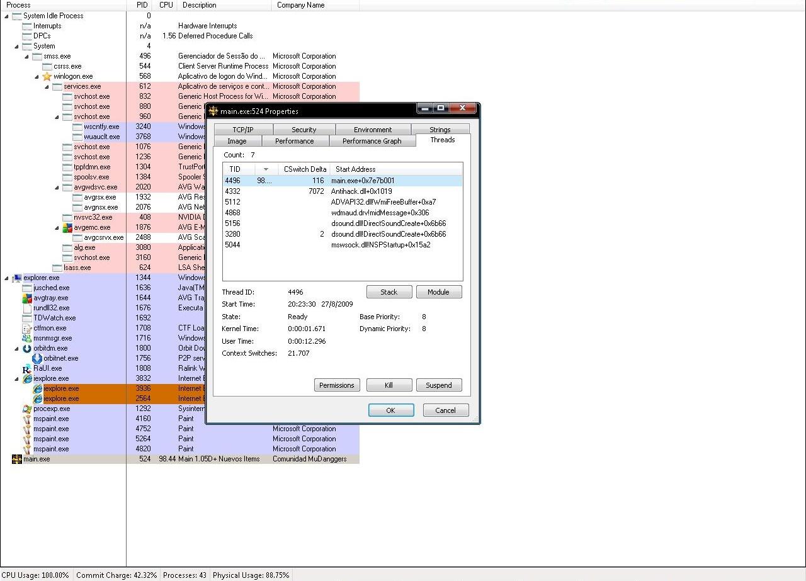Image resolution: width=806 pixels, height=581 pixels.
Task: Suspend the selected thread
Action: pyautogui.click(x=438, y=385)
